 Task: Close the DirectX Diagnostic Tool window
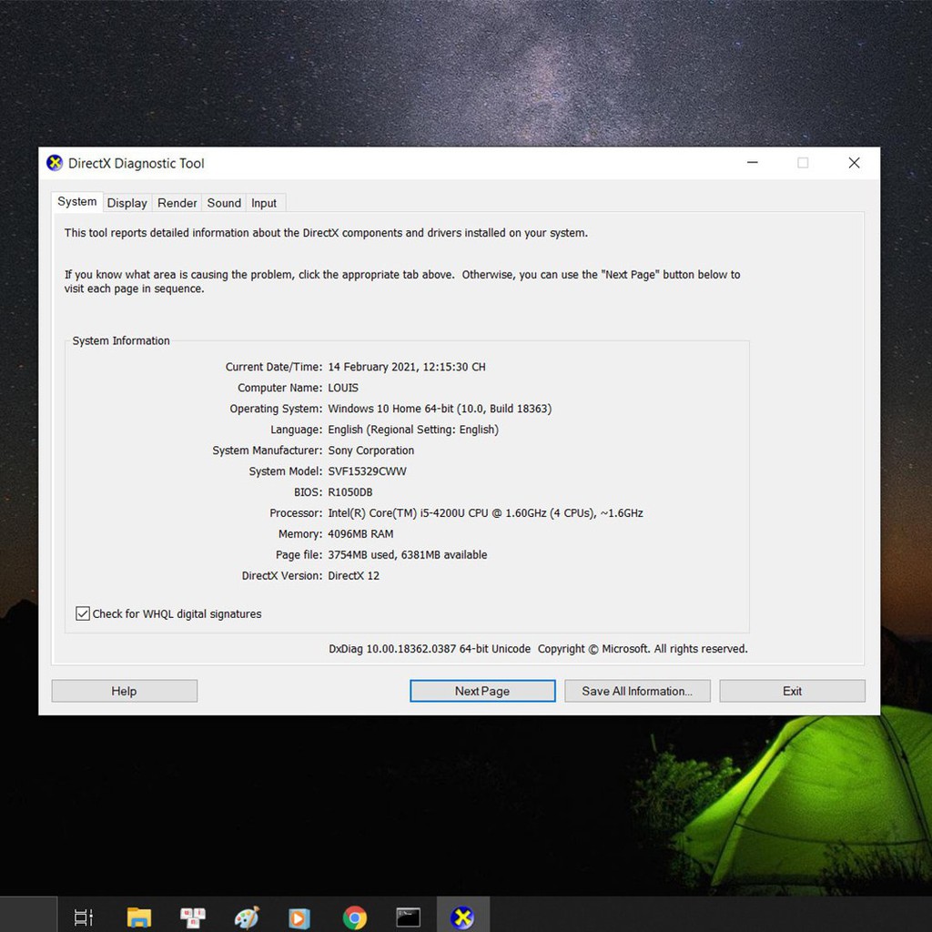pos(854,163)
